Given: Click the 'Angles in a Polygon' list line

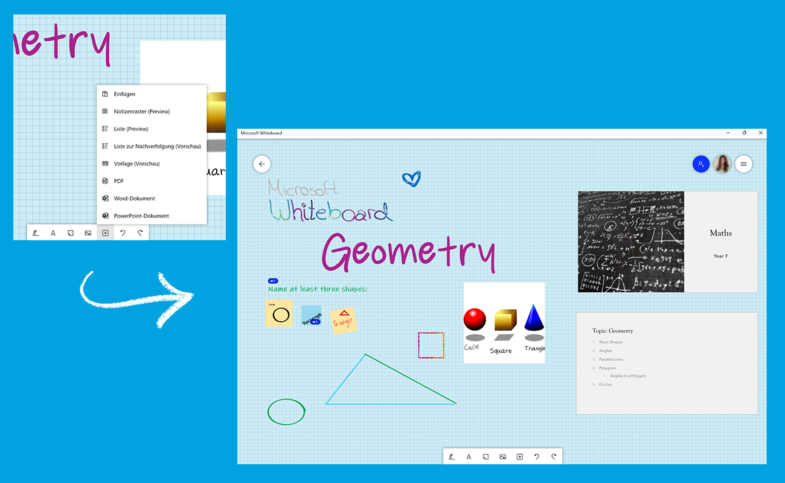Looking at the screenshot, I should 627,376.
